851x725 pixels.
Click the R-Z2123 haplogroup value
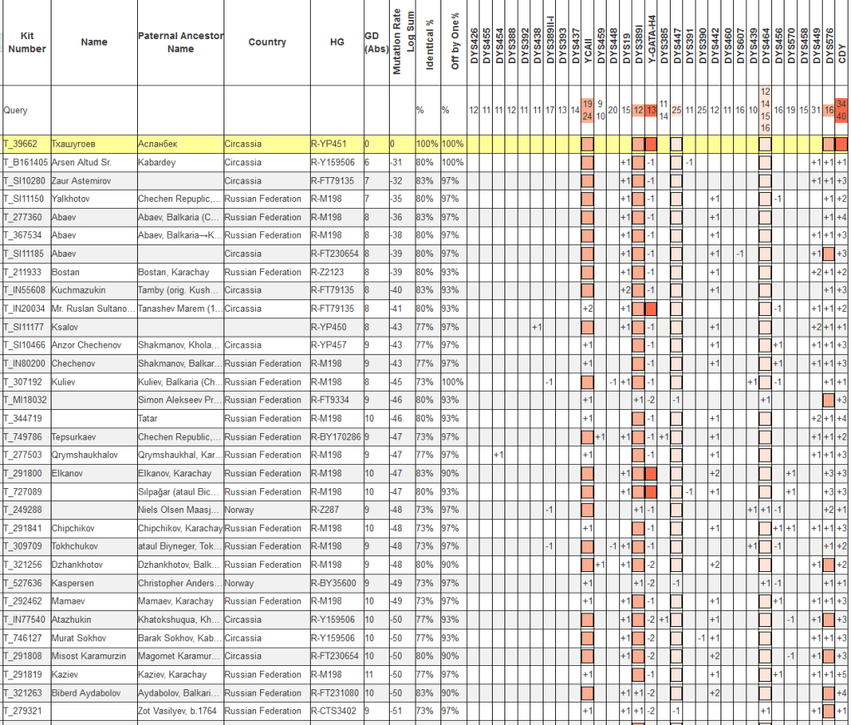click(x=329, y=272)
